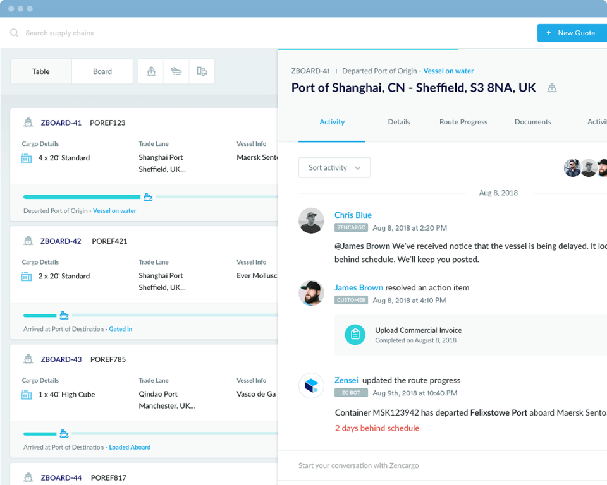Image resolution: width=607 pixels, height=485 pixels.
Task: Click ship icon next to Port of Shanghai title
Action: (552, 88)
